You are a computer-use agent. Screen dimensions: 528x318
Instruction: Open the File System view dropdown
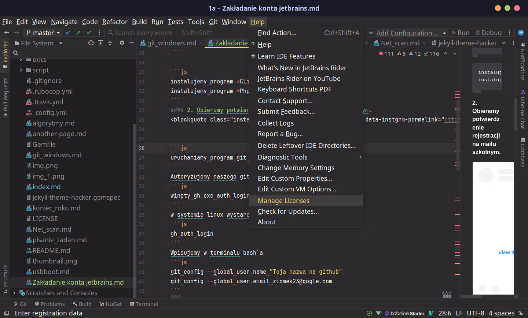point(38,43)
